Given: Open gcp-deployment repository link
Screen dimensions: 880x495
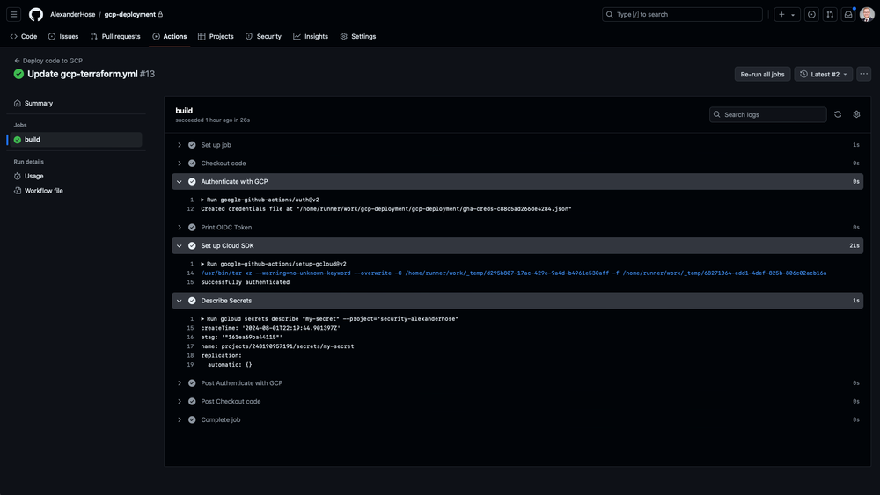Looking at the screenshot, I should pos(129,15).
